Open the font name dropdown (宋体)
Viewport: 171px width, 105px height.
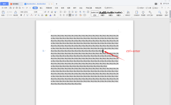tap(27, 12)
